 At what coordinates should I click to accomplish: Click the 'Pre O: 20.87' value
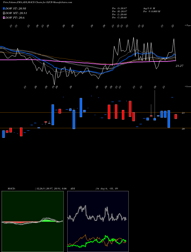[x=120, y=8]
